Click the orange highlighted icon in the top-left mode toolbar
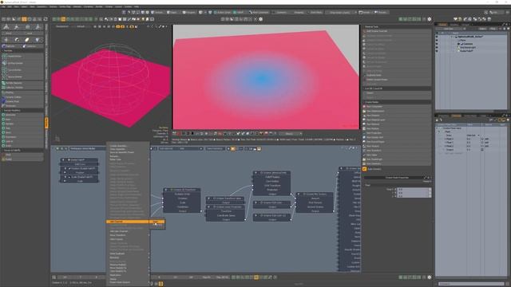This screenshot has height=287, width=511. pos(24,19)
